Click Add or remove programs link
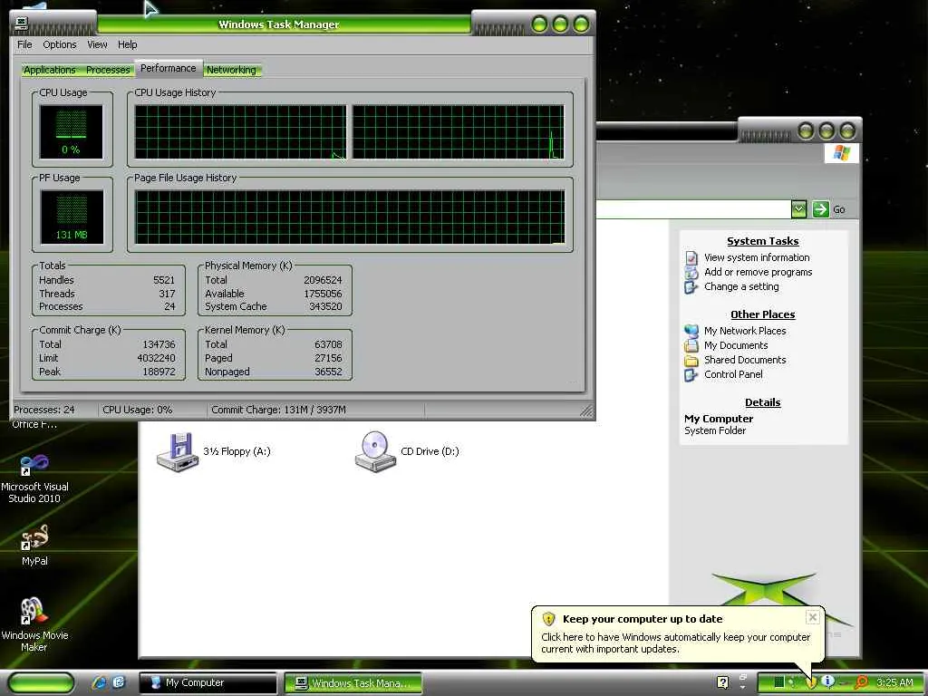 pos(759,272)
